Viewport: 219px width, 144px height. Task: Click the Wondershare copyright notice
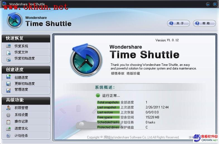pyautogui.click(x=133, y=137)
